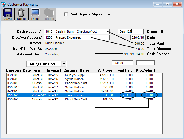This screenshot has height=139, width=184.
Task: Click the empty discount entry box
Action: tap(145, 63)
